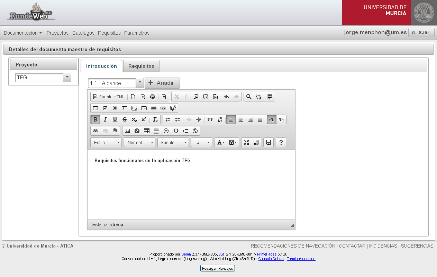Insert a text field form element
The image size is (437, 277).
125,108
